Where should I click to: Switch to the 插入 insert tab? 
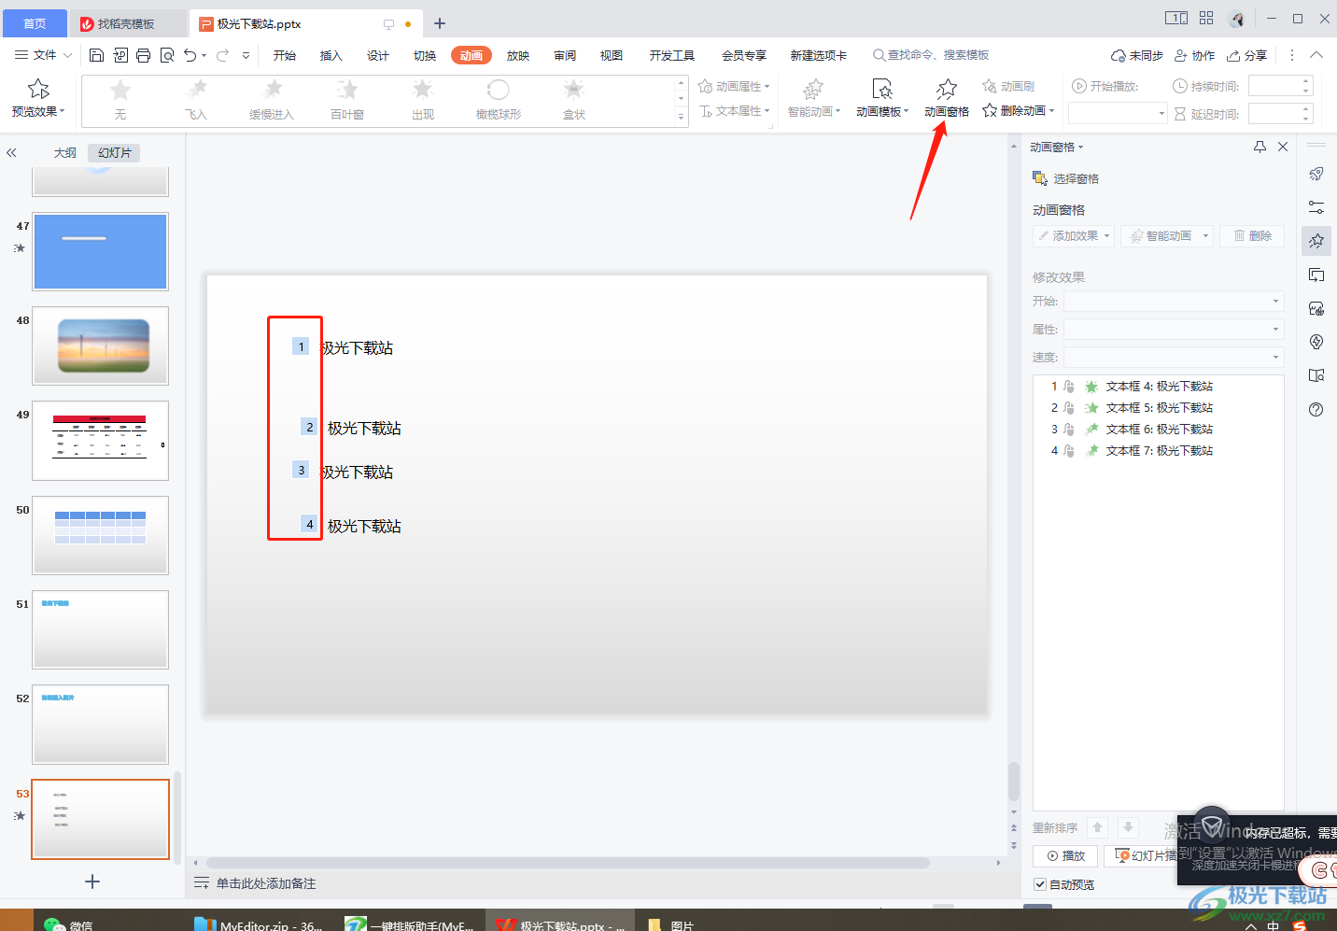click(331, 55)
